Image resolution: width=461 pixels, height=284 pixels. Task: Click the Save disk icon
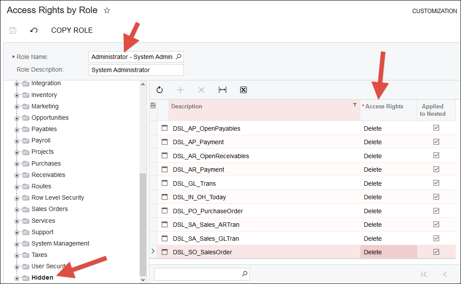(x=13, y=30)
